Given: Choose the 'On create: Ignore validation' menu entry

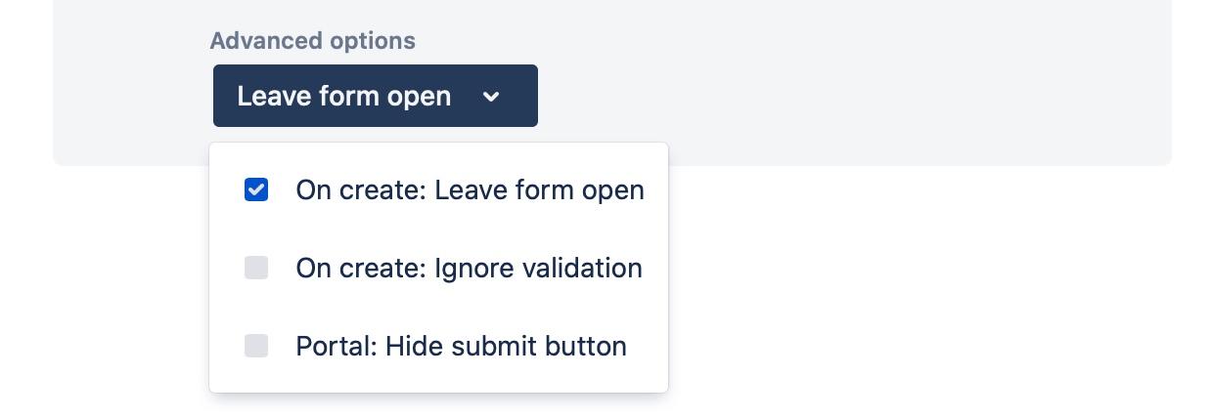Looking at the screenshot, I should pyautogui.click(x=469, y=268).
